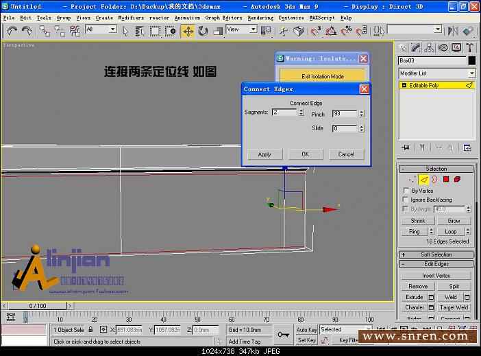The image size is (481, 356).
Task: Toggle the 3D Snaps magnet icon
Action: 316,31
